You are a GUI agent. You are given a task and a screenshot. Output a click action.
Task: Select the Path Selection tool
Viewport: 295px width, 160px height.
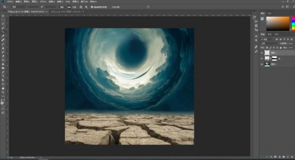point(3,80)
